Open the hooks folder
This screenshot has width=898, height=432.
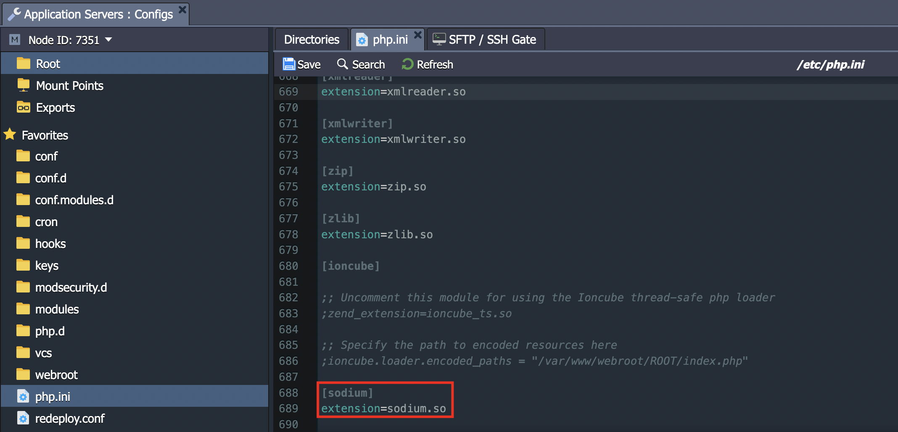(50, 244)
